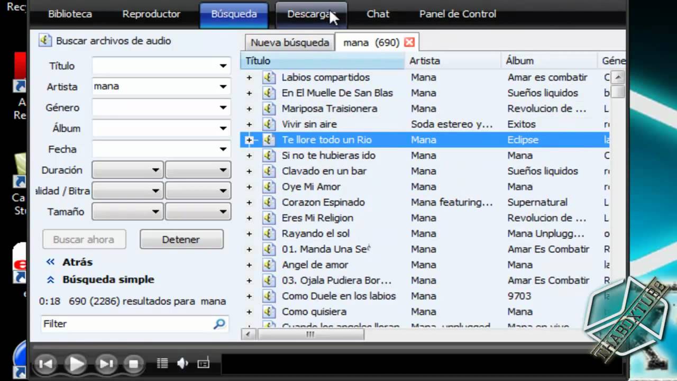
Task: Open the first Duración dropdown
Action: click(x=127, y=170)
